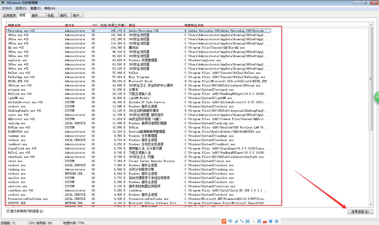Sort by the CPU column header
This screenshot has width=379, height=225.
click(x=95, y=25)
